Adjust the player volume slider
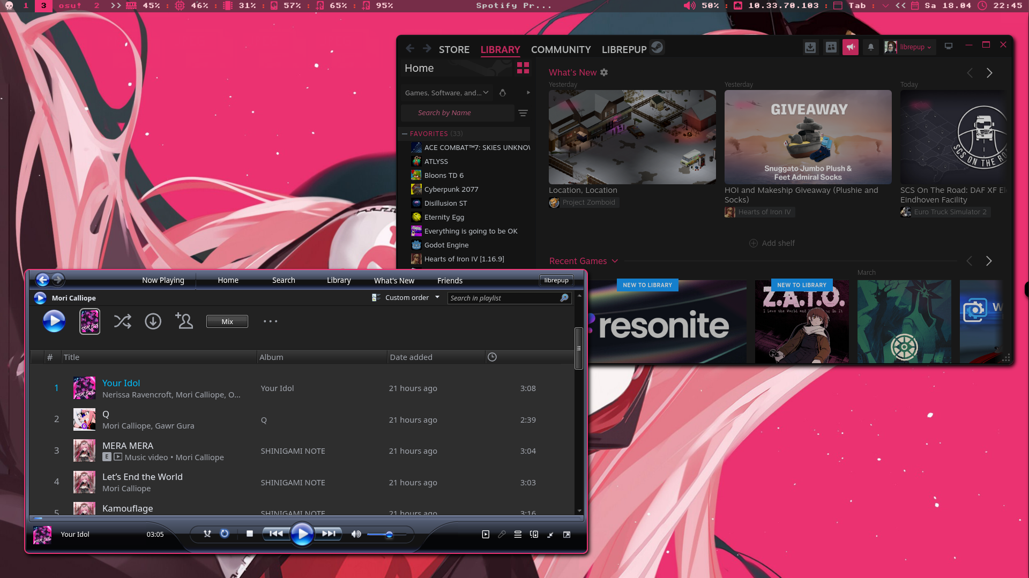This screenshot has height=578, width=1029. 387,535
